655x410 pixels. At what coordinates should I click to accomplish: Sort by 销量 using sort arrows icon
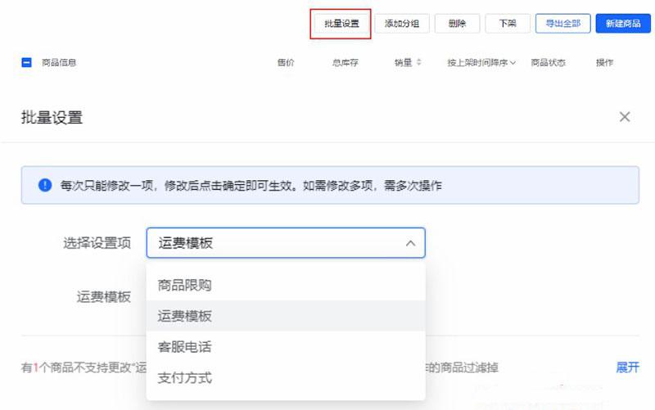[x=419, y=63]
